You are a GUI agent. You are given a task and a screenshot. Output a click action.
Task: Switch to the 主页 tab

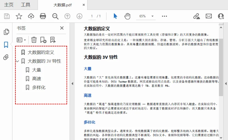9,5
